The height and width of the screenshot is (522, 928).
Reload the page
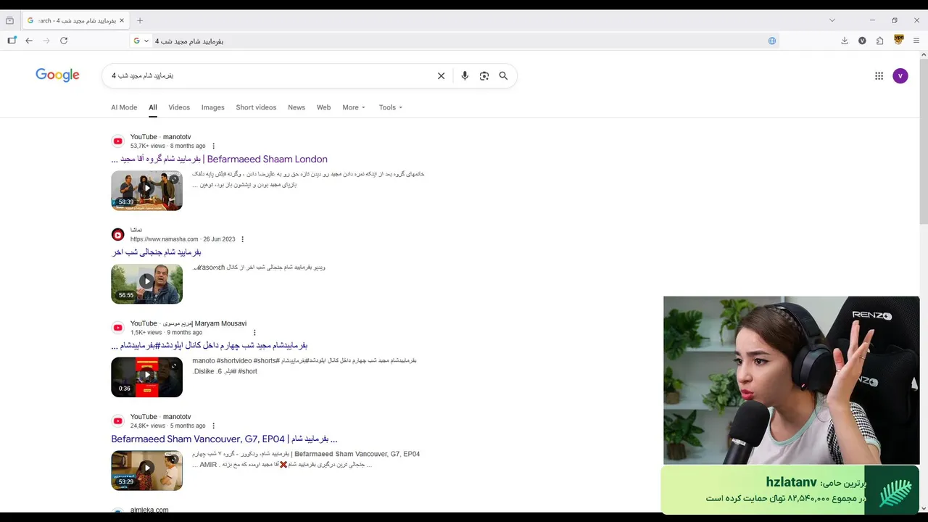(x=64, y=41)
